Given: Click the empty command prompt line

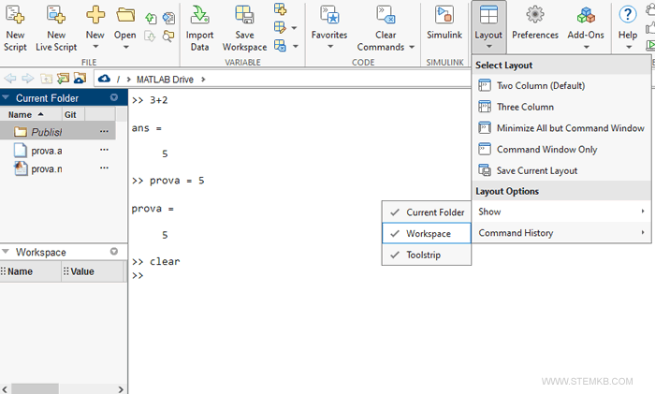Looking at the screenshot, I should [299, 276].
